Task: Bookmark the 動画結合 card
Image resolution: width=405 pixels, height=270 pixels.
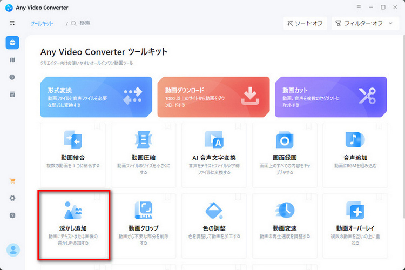Action: pos(97,126)
